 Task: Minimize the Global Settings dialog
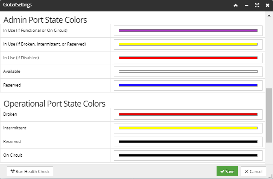tap(246, 5)
